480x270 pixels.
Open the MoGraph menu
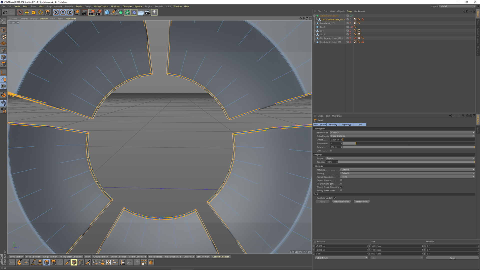click(x=115, y=6)
